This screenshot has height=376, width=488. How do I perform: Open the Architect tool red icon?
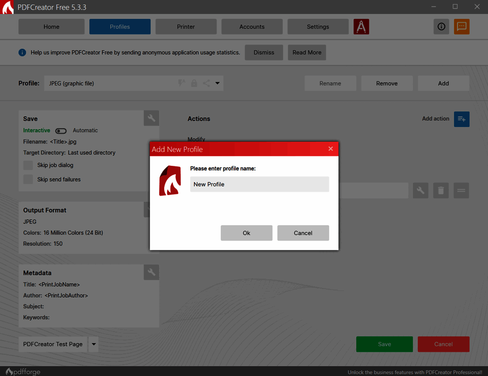click(x=361, y=26)
